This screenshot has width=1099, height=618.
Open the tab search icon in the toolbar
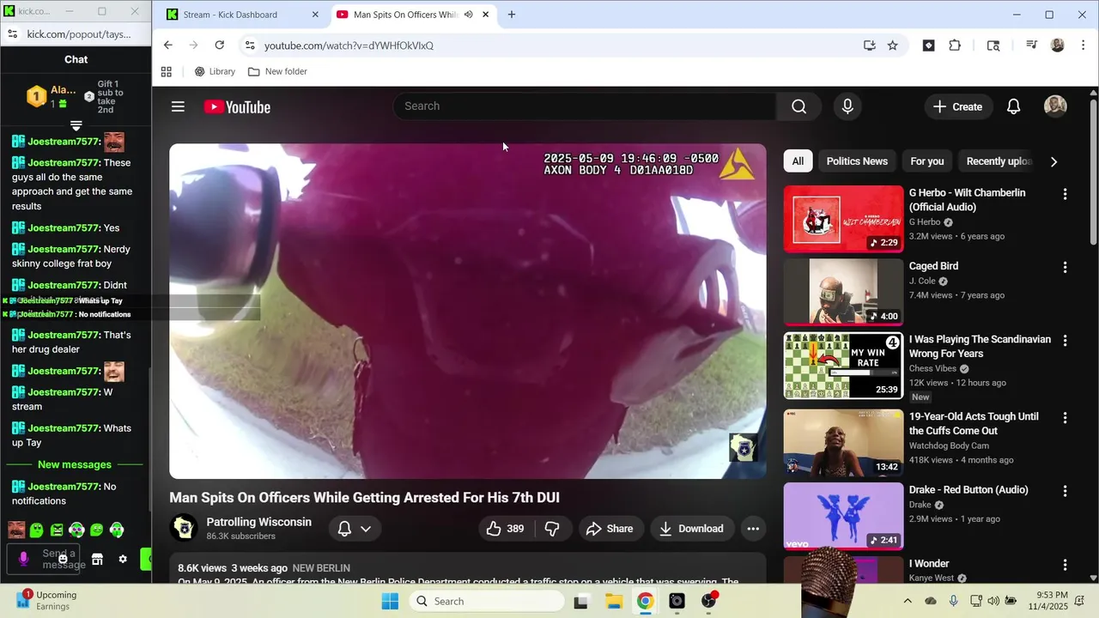993,45
